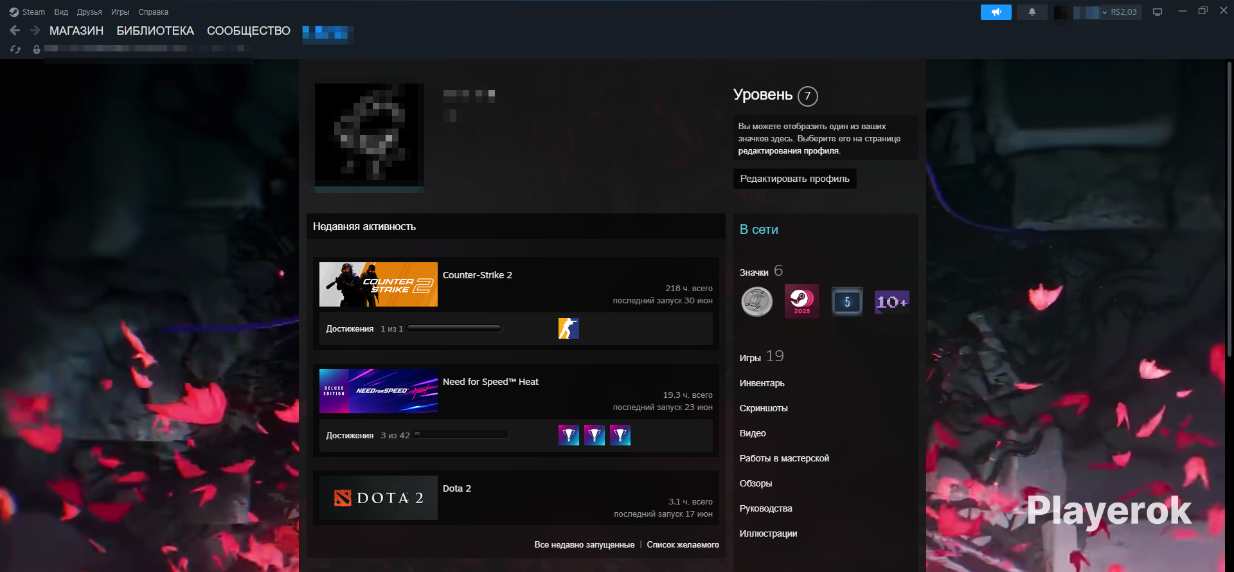Open the badge showing number 5
This screenshot has height=572, width=1234.
coord(847,301)
